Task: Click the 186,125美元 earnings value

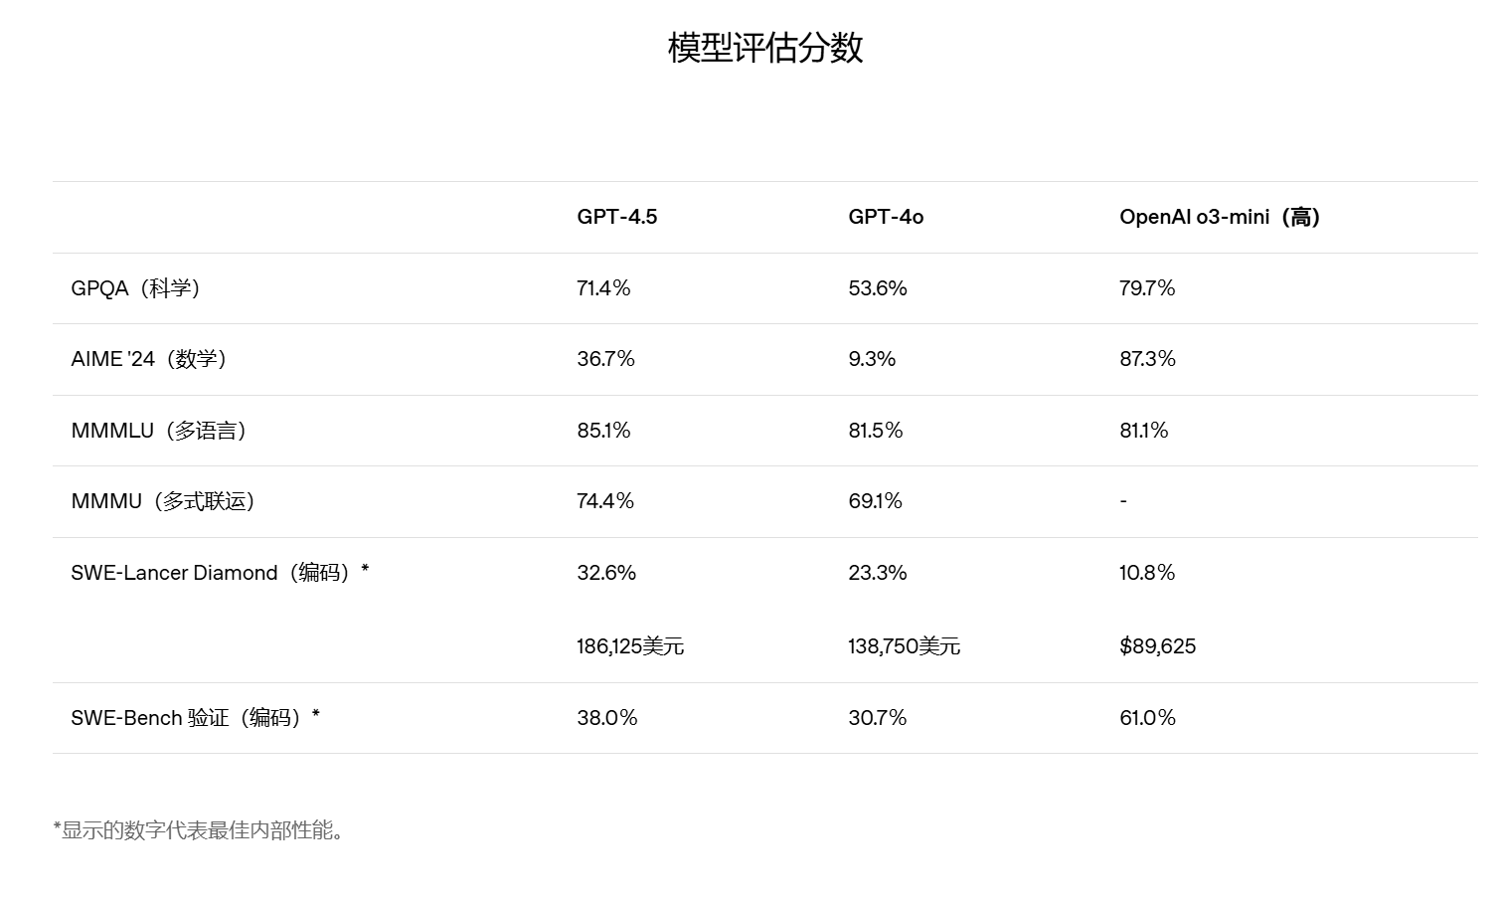Action: [x=630, y=646]
